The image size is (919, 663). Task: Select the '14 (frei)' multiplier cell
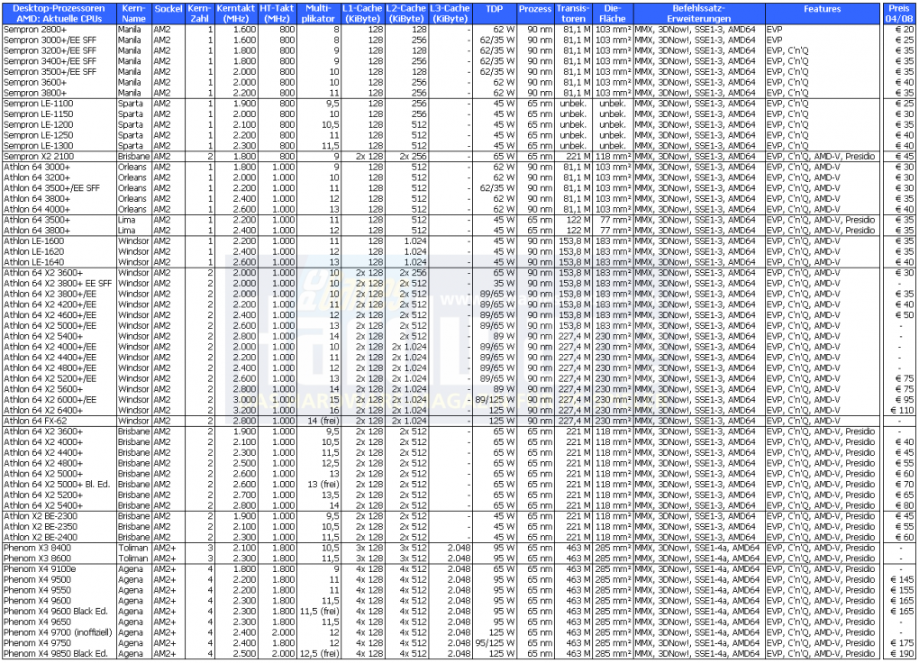(323, 421)
